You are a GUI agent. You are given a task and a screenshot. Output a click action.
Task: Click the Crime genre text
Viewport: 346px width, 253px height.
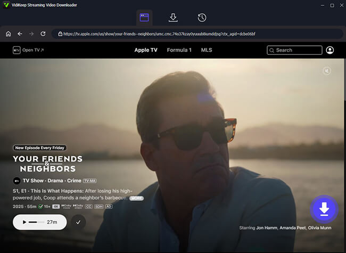coord(74,181)
